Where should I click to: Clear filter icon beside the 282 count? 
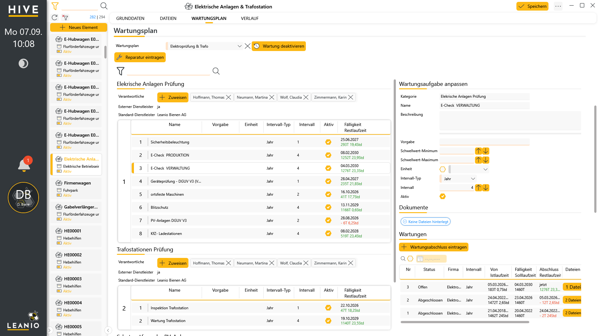(x=65, y=17)
